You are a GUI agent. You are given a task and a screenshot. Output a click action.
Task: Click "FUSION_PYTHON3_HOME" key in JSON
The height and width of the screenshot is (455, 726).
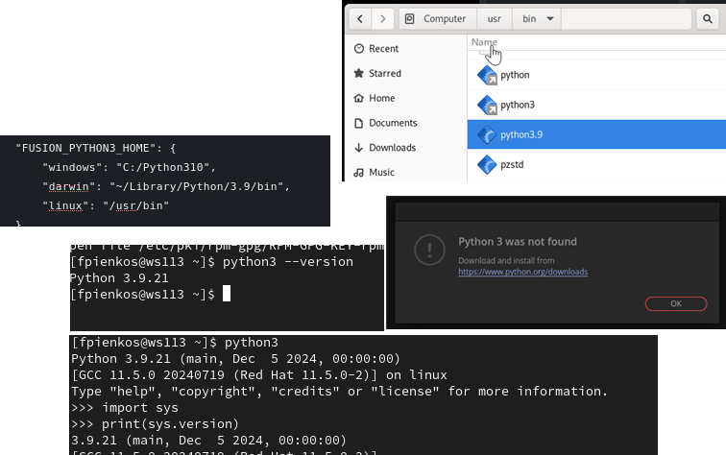coord(85,148)
